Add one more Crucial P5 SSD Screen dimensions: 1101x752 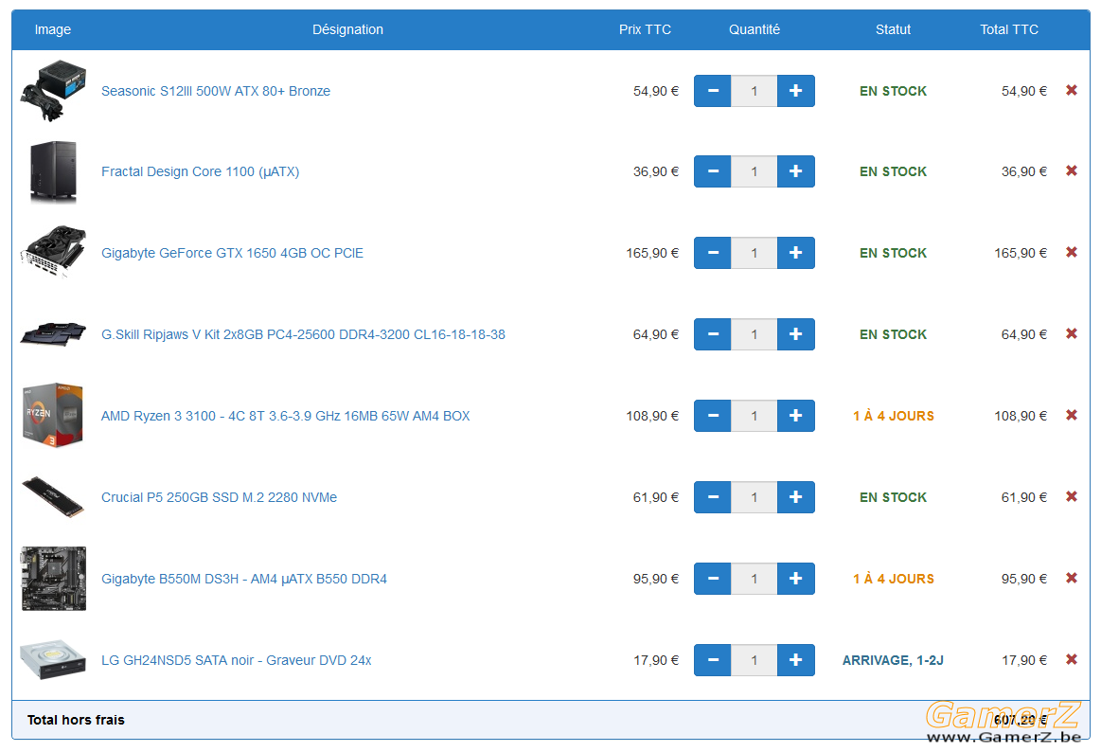(795, 497)
